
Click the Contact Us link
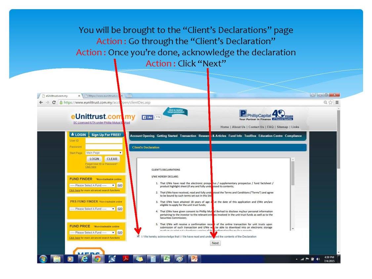click(256, 127)
